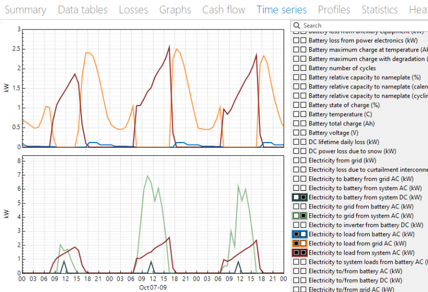
Task: Click the magnifier icon in the search box
Action: (297, 25)
